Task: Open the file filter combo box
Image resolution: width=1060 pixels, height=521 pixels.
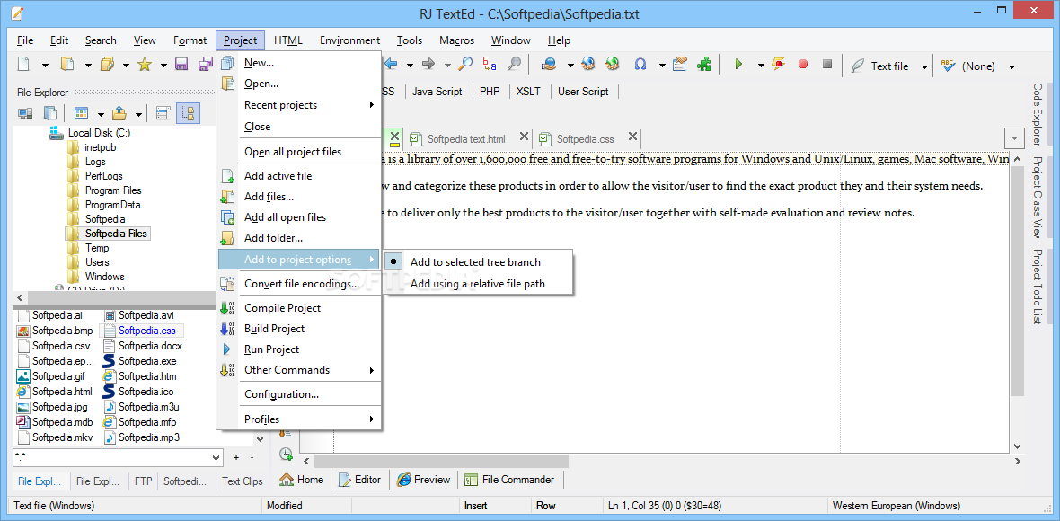Action: point(118,457)
